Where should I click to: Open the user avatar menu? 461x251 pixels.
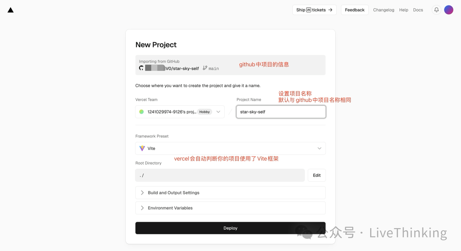click(448, 10)
